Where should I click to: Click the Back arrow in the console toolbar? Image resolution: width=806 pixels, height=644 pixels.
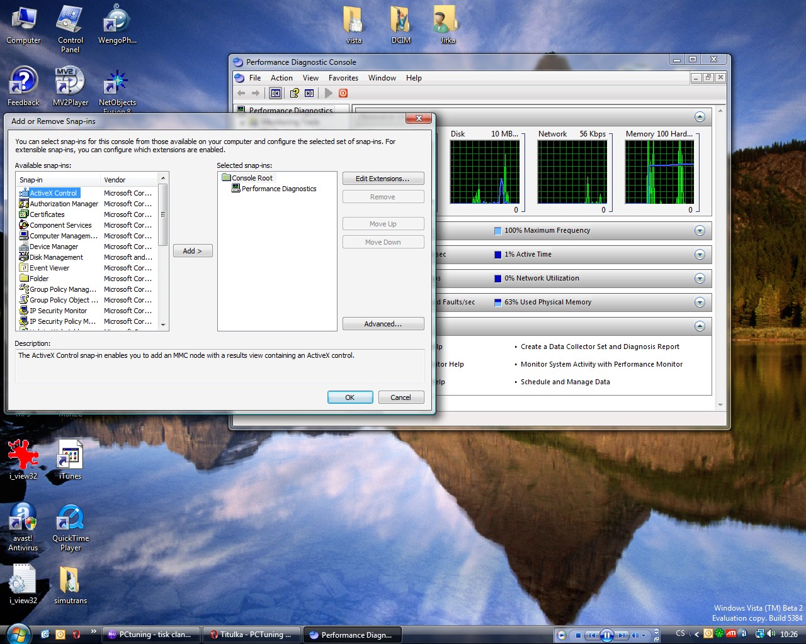[x=241, y=93]
